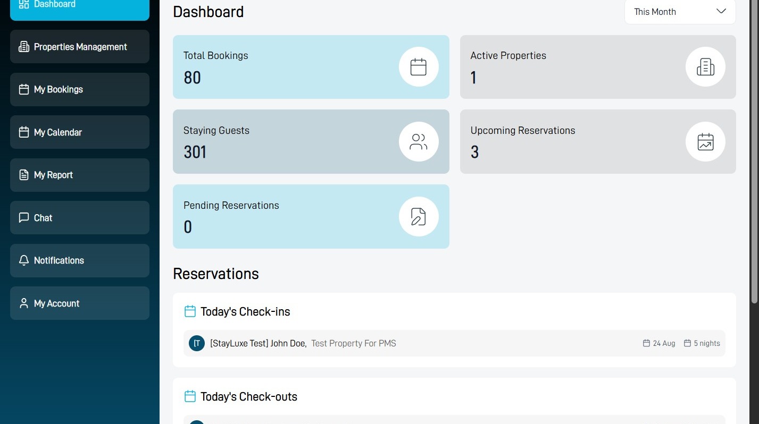The image size is (759, 424).
Task: Click the 24 Aug date text
Action: tap(664, 343)
